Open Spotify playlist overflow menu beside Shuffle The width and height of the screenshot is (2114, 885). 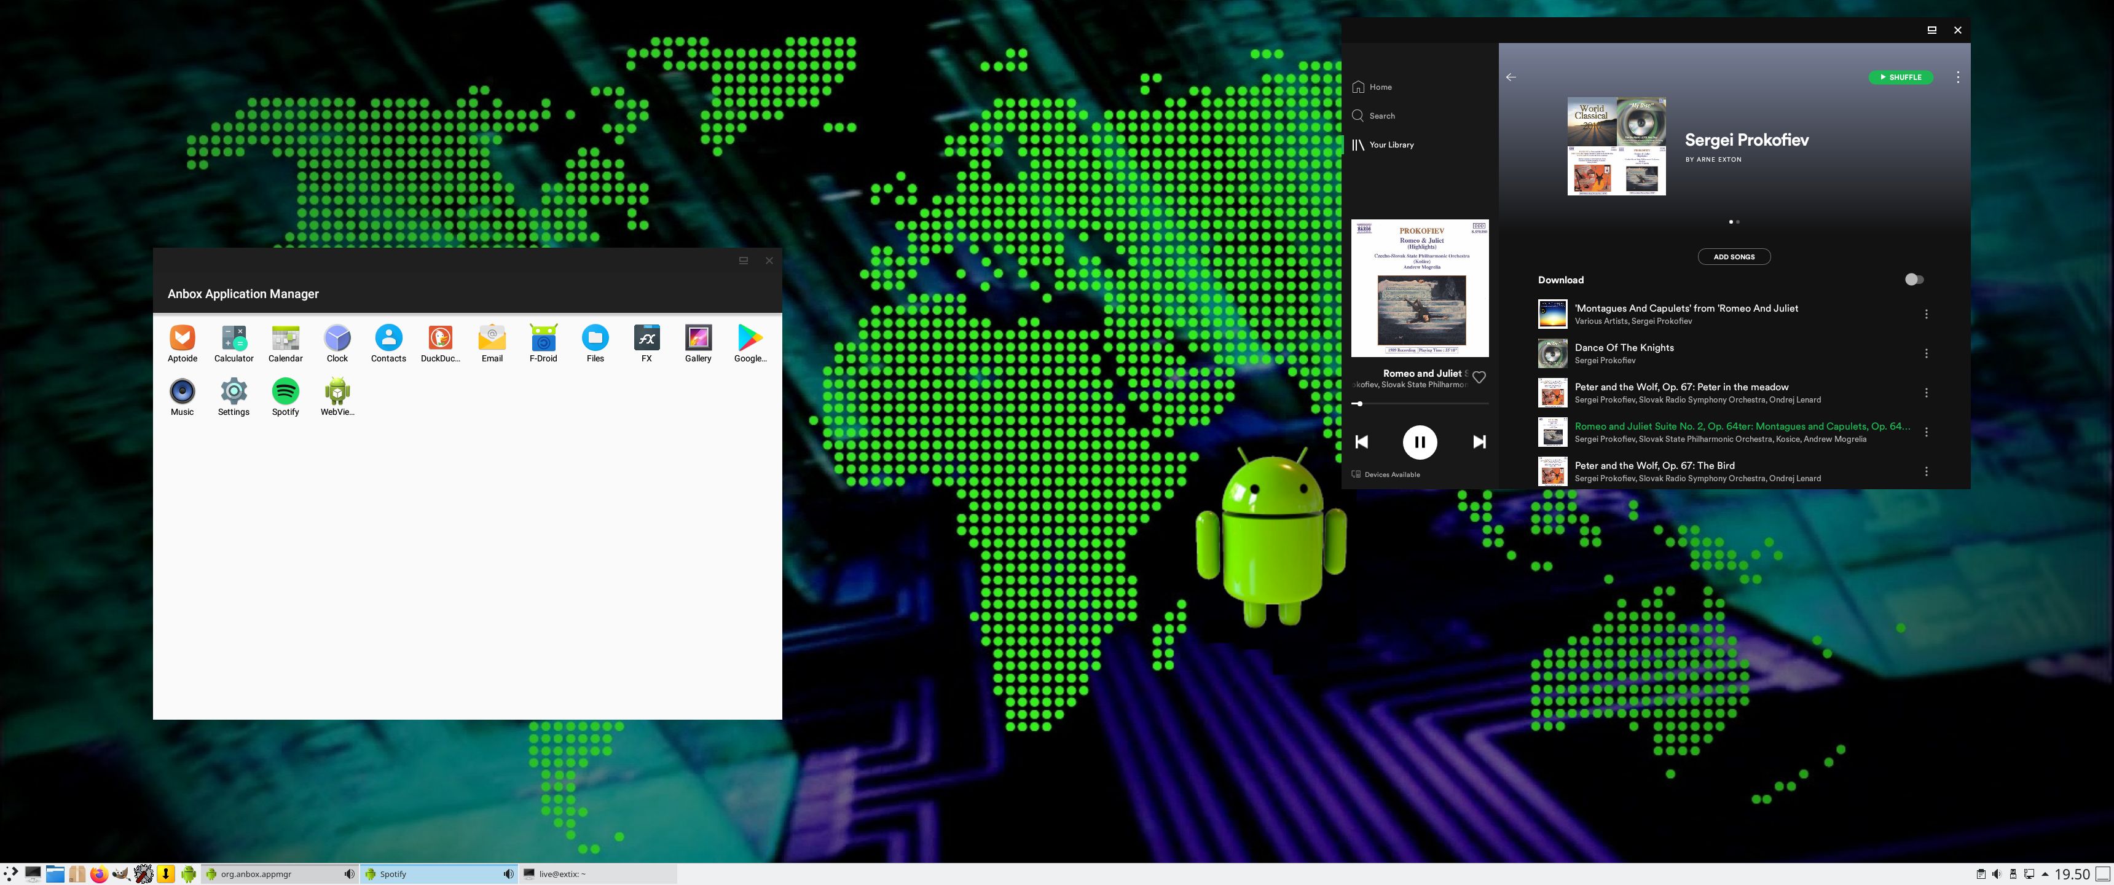click(x=1958, y=77)
